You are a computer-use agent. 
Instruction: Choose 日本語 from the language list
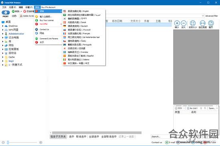84,49
